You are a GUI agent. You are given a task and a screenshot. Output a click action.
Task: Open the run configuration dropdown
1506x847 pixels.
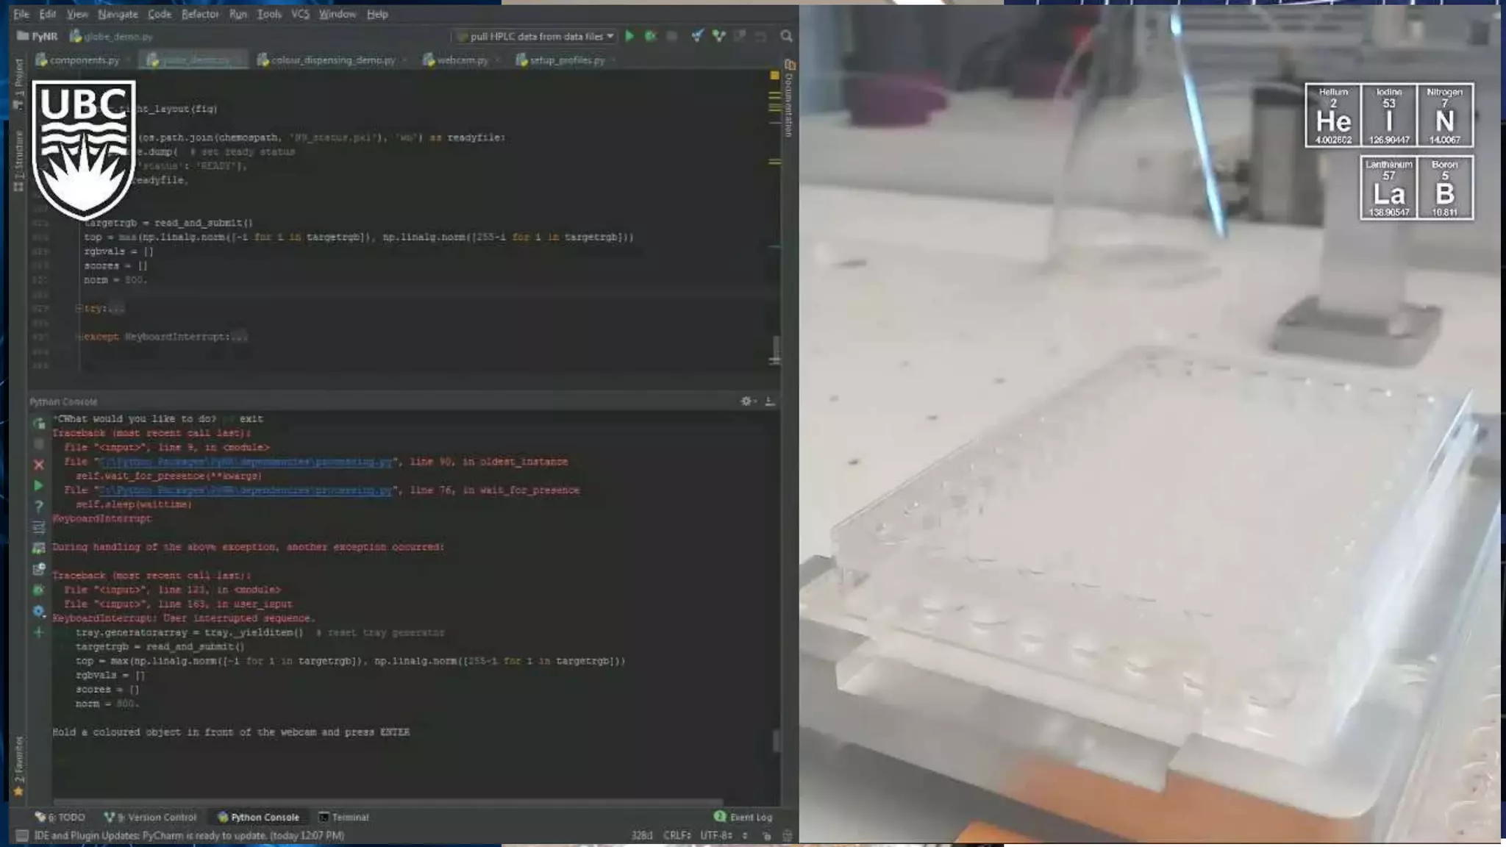point(535,36)
